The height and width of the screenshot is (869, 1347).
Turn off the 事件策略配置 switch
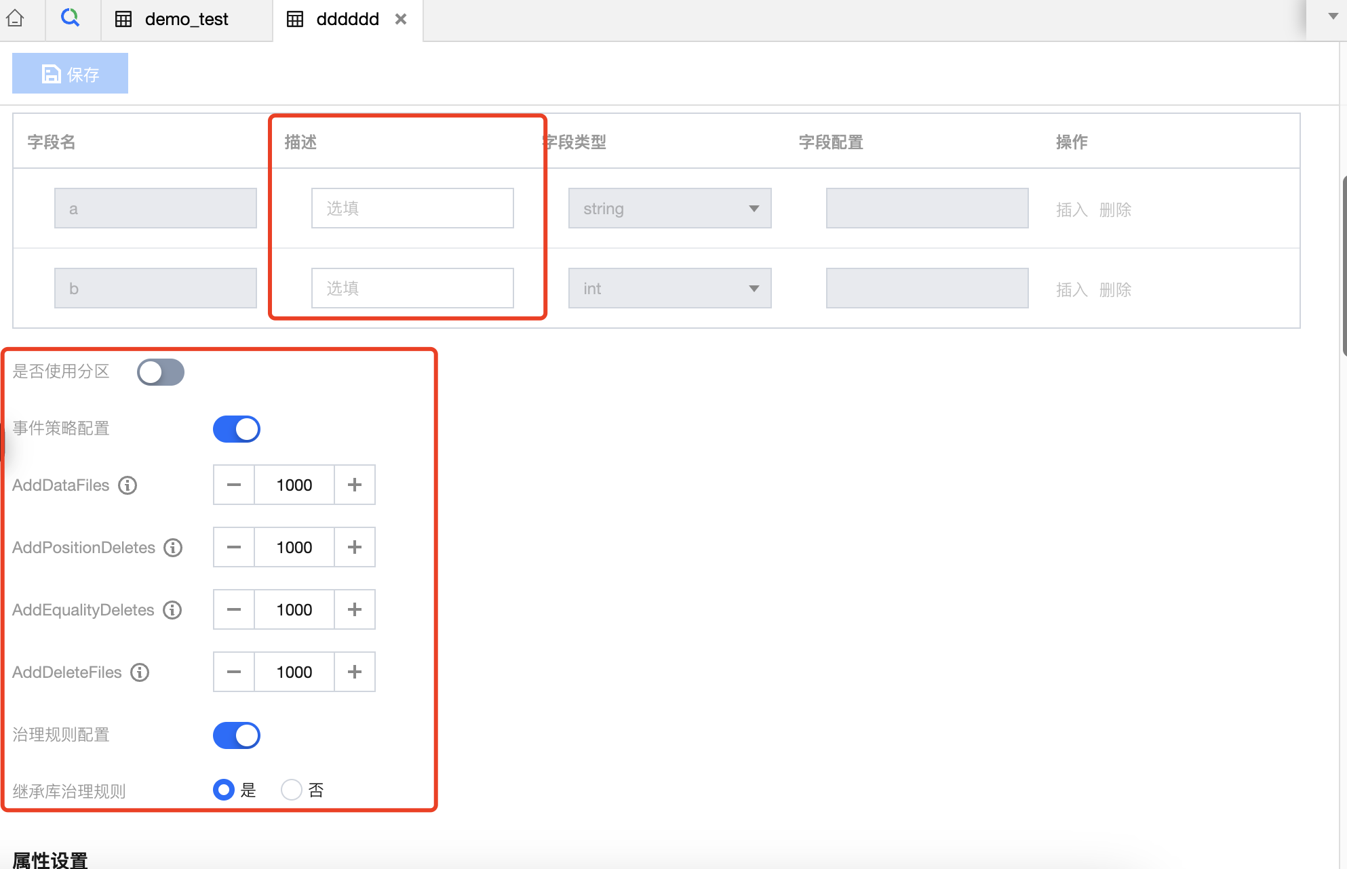[237, 429]
